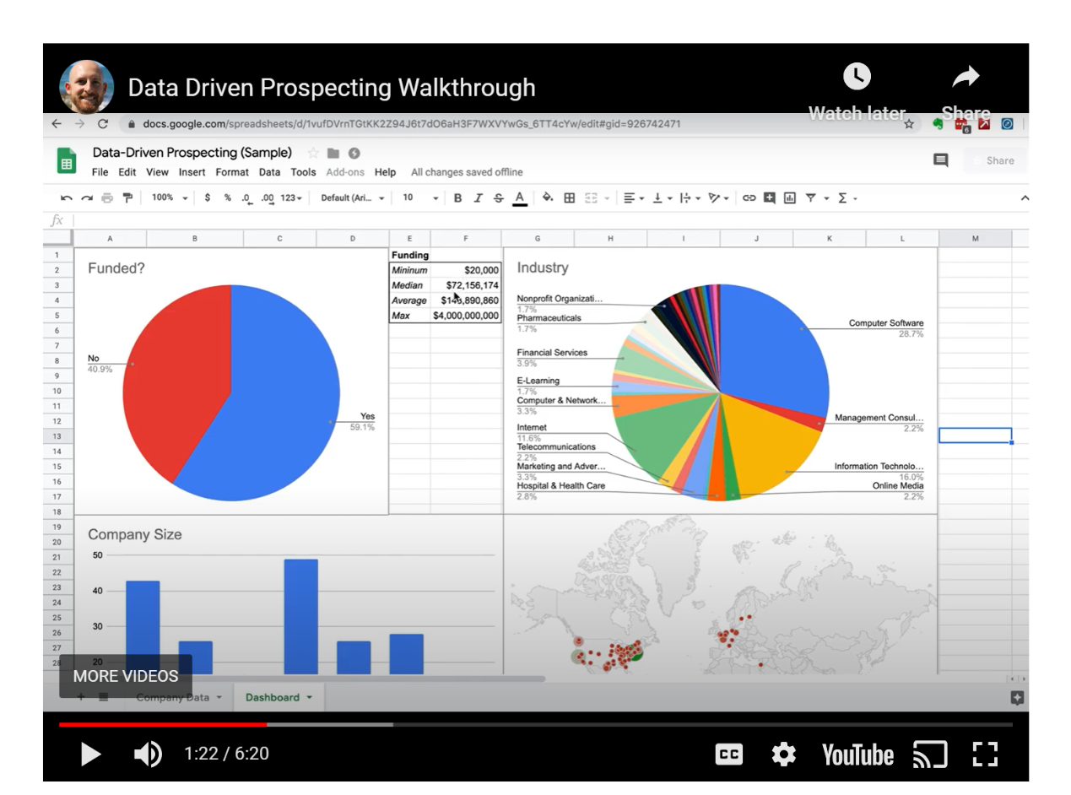Viewport: 1071px width, 795px height.
Task: Click the Print icon in the toolbar
Action: (107, 198)
